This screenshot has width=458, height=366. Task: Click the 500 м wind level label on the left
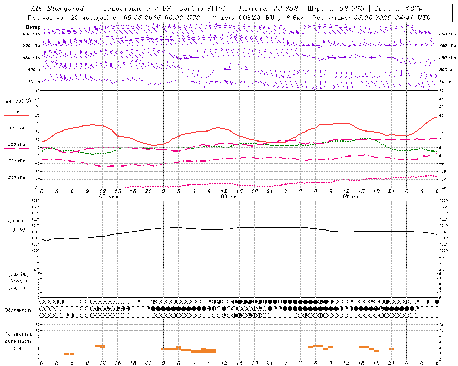pos(34,70)
